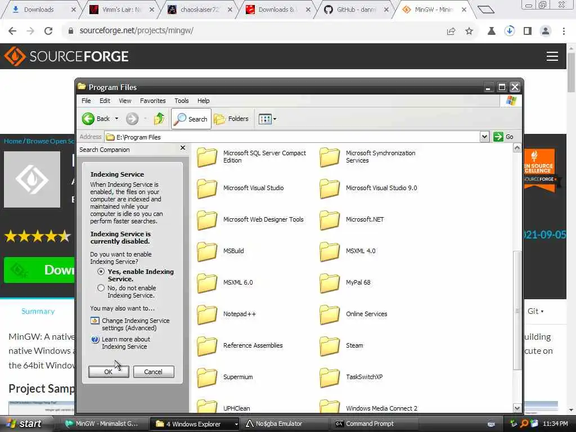Open the Favorites menu
Image resolution: width=576 pixels, height=432 pixels.
153,101
